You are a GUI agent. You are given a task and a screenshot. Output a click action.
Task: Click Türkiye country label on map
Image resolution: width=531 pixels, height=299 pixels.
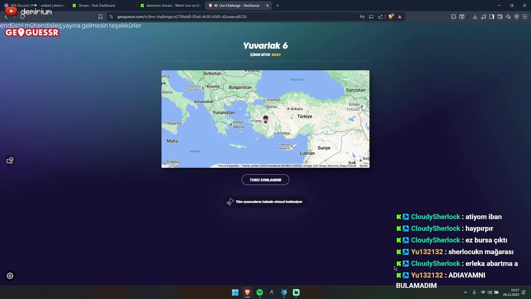pyautogui.click(x=304, y=116)
